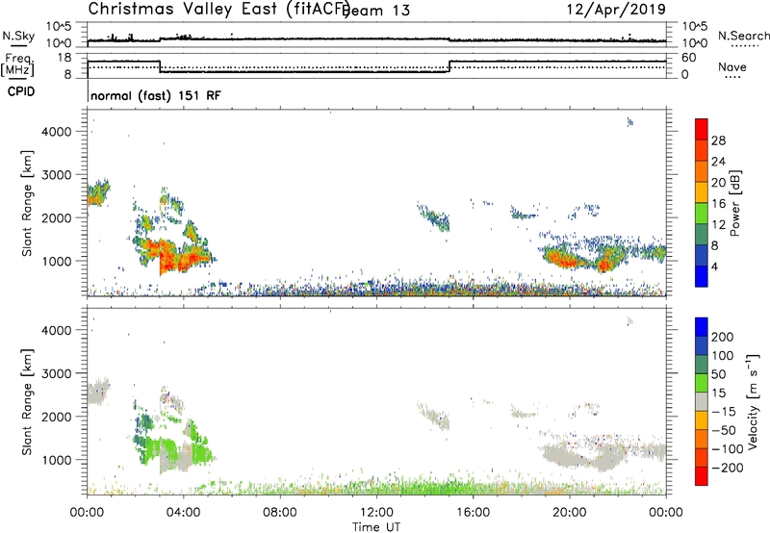Click the "1000" tick of the velocity panel
This screenshot has height=533, width=770.
(57, 460)
